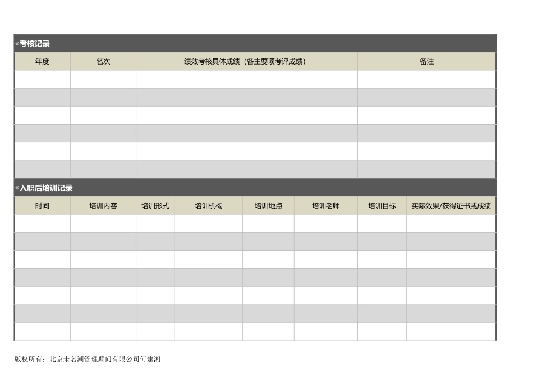Select the 培训机构 column header
This screenshot has height=377, width=533.
(x=208, y=206)
